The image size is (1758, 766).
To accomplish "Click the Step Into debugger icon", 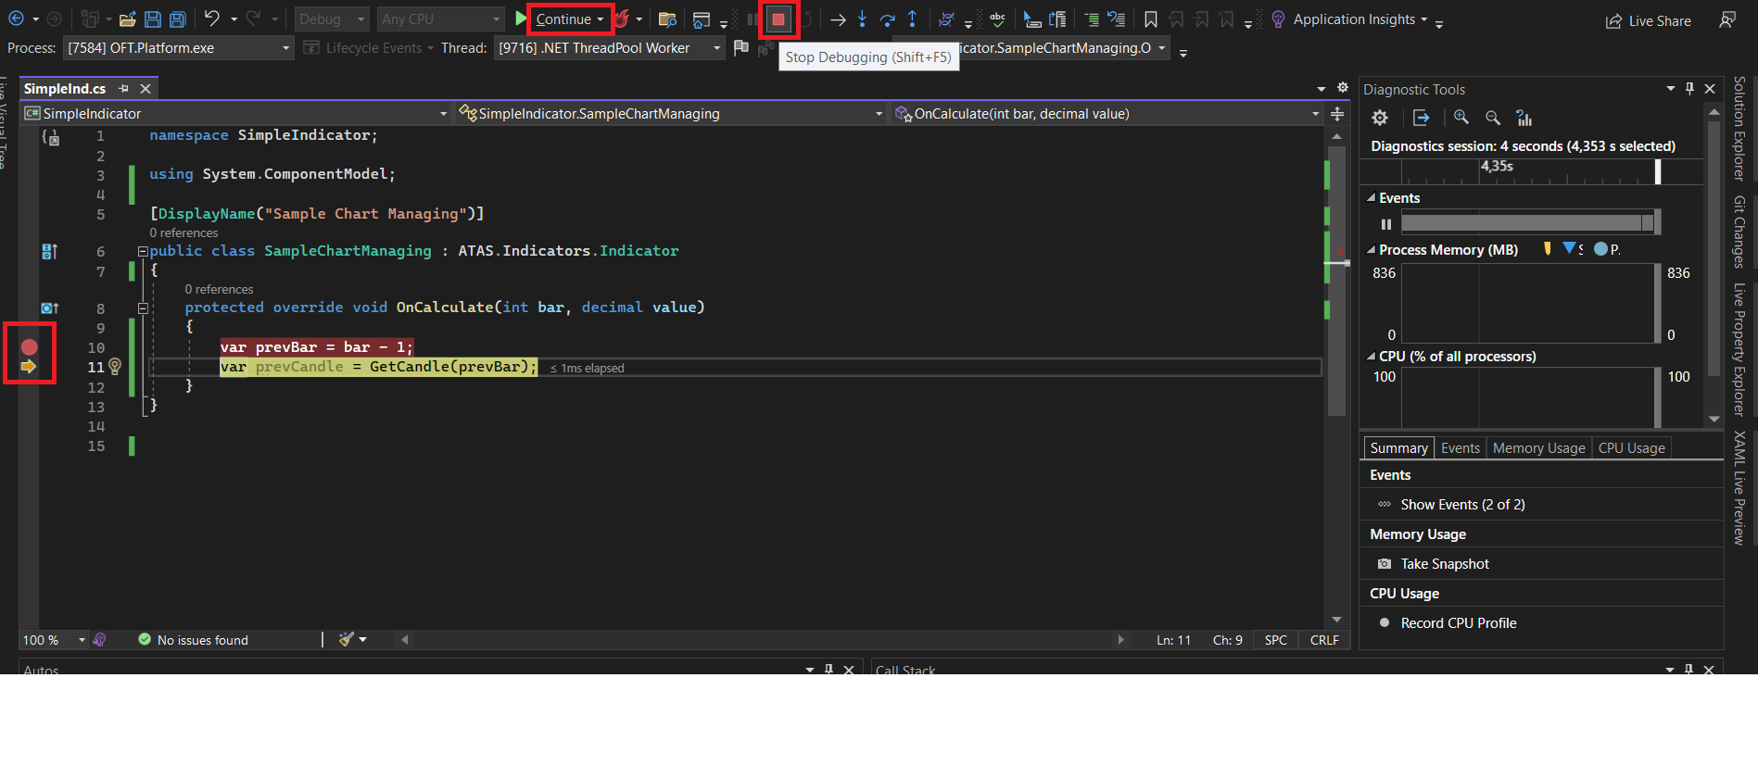I will [863, 19].
